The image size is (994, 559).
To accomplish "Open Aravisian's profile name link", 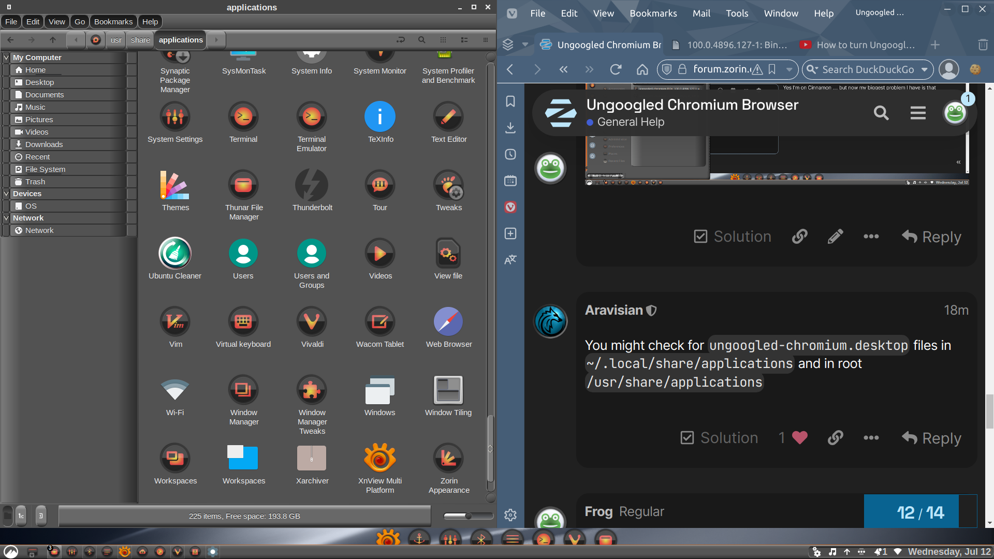I will coord(613,310).
